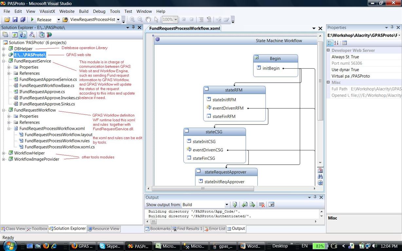Screen dimensions: 402x251
Task: Select IFundRequestApprove.Sinks.cs file
Action: pyautogui.click(x=47, y=104)
